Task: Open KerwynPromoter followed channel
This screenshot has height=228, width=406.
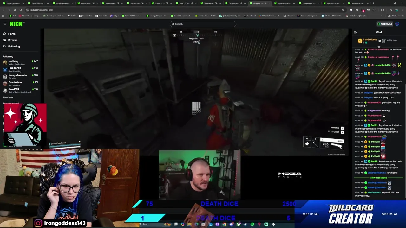Action: (x=20, y=76)
